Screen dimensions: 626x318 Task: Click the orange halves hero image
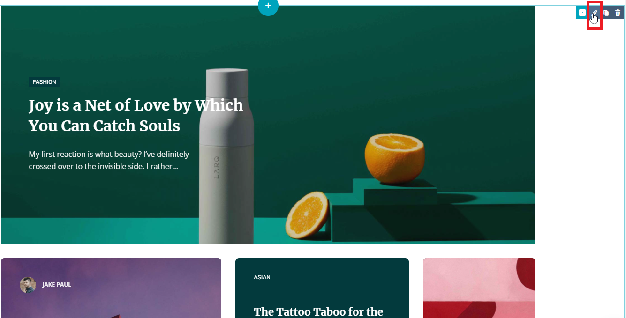pos(395,158)
